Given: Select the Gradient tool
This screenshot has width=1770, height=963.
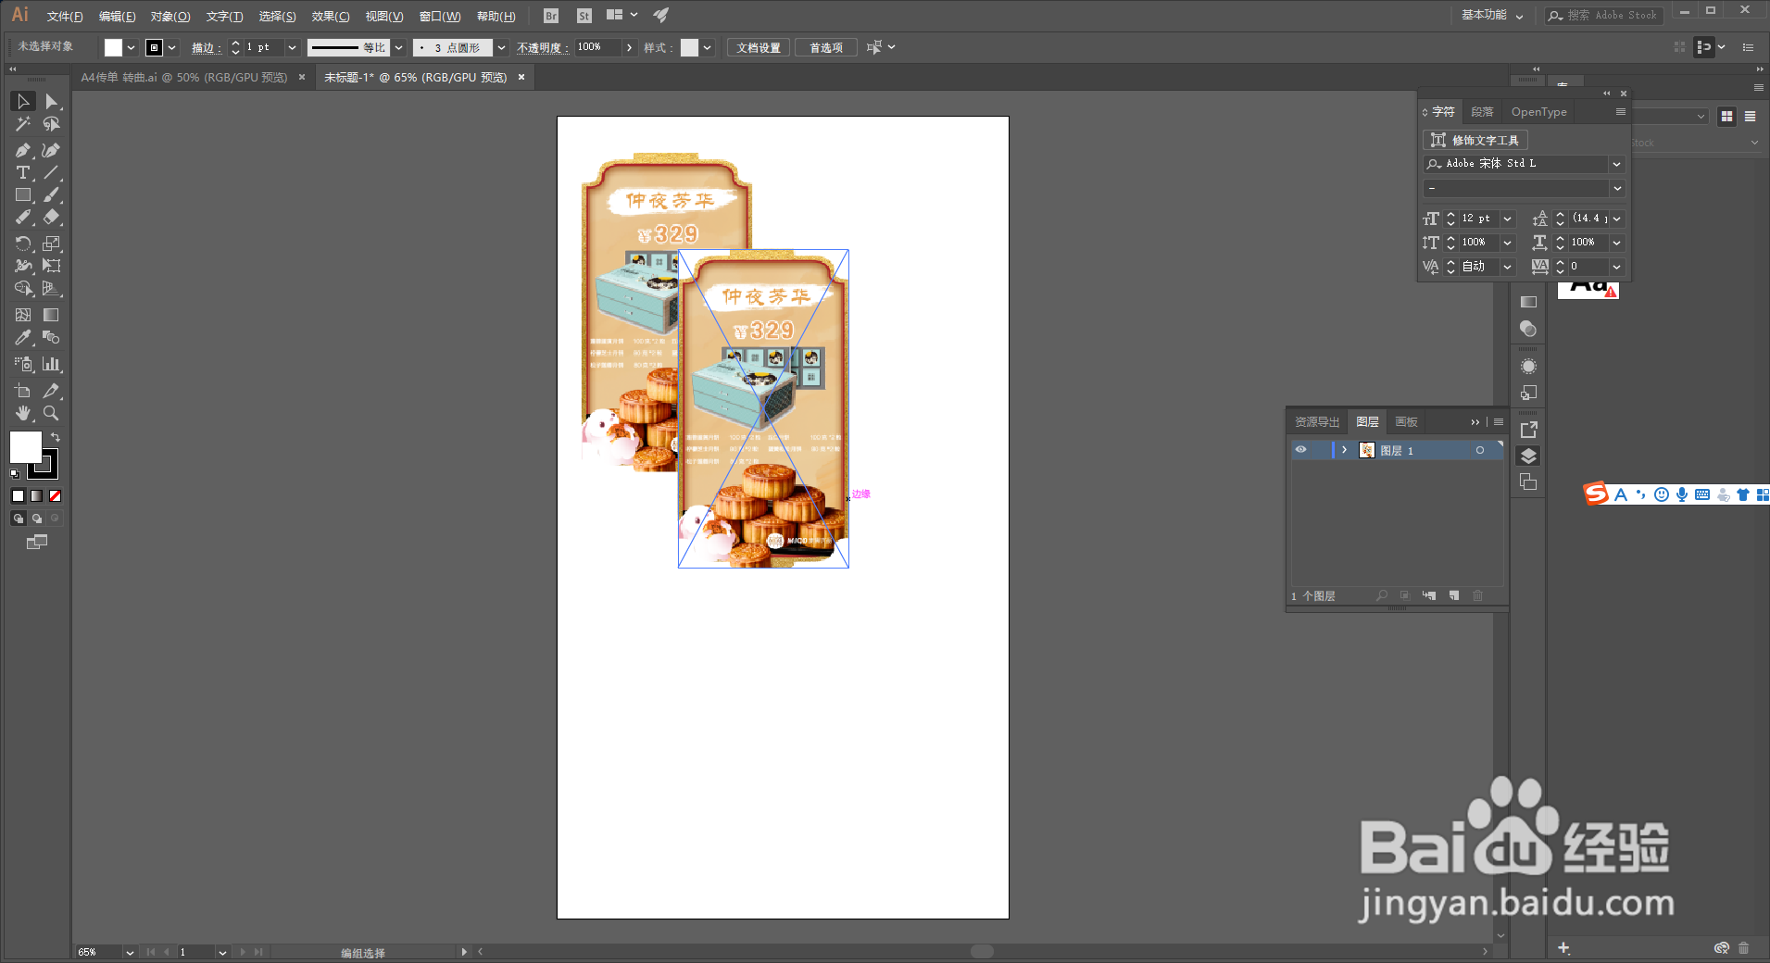Looking at the screenshot, I should pyautogui.click(x=52, y=315).
